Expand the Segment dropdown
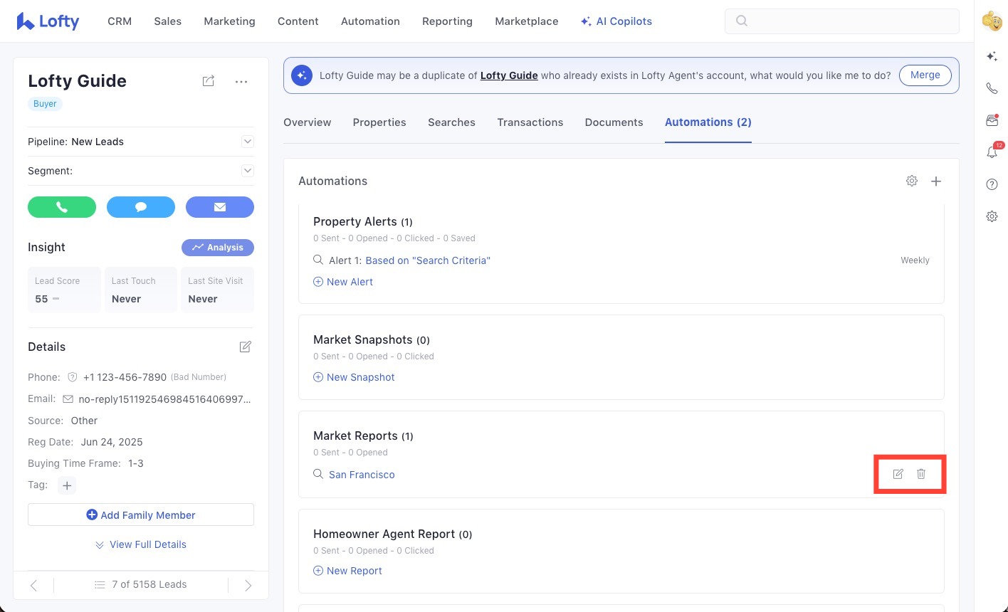Viewport: 1008px width, 612px height. point(247,171)
